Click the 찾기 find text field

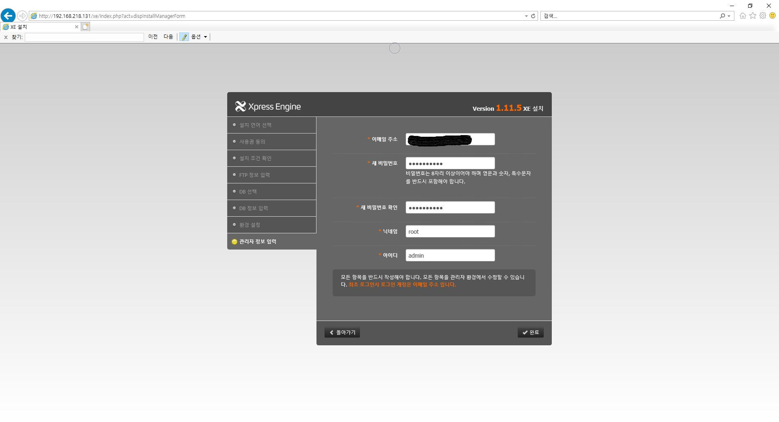coord(84,37)
